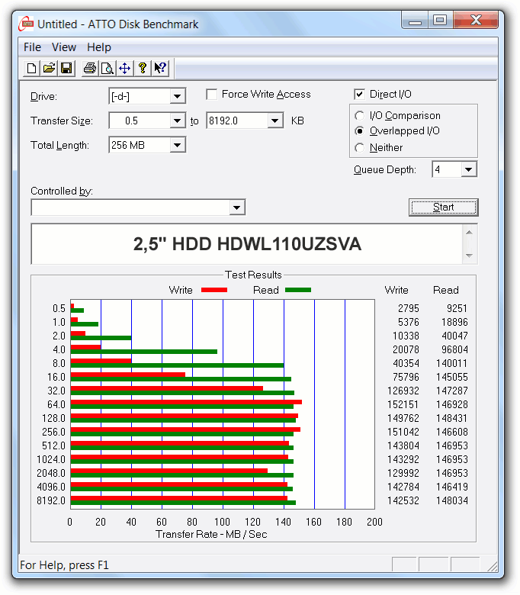Open the Drive dropdown showing [-d-]
The width and height of the screenshot is (520, 595).
[x=177, y=96]
